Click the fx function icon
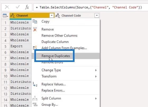 click(27, 7)
